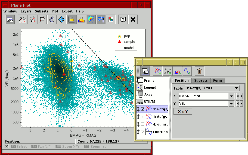
Task: Select the Legend control item
Action: click(x=150, y=87)
